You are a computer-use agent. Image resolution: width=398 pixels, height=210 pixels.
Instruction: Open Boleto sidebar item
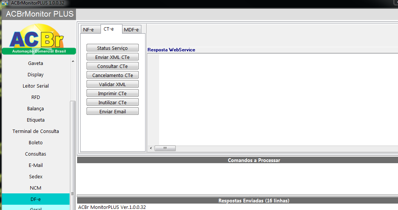point(36,142)
